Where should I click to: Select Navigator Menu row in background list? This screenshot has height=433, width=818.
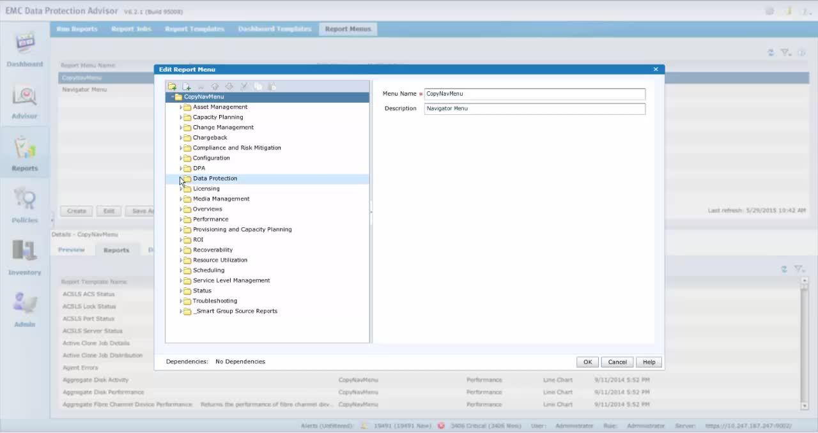[x=107, y=89]
